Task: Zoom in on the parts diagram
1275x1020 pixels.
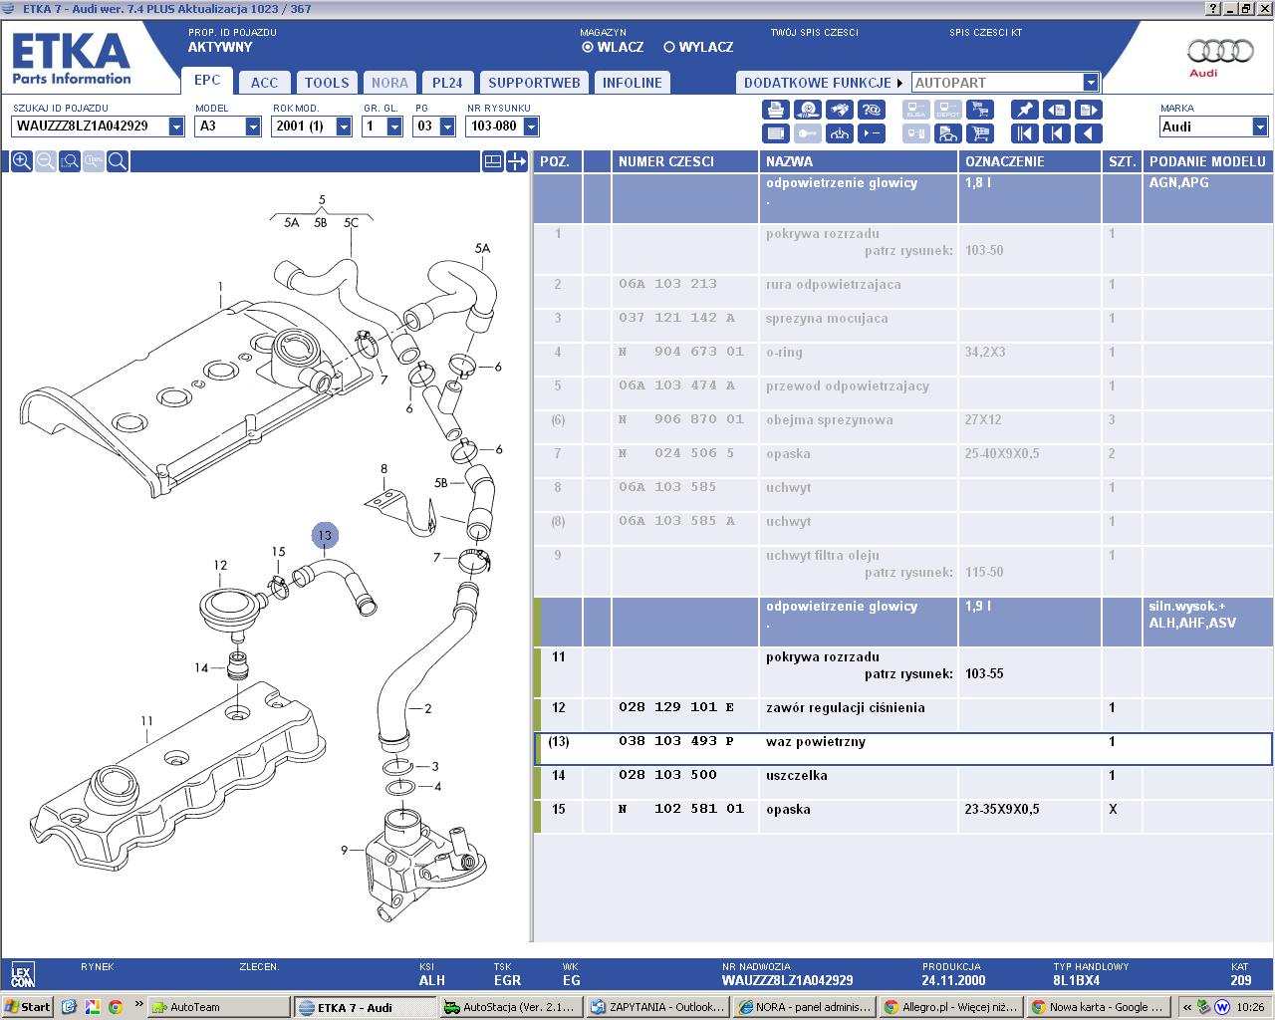Action: click(x=21, y=161)
